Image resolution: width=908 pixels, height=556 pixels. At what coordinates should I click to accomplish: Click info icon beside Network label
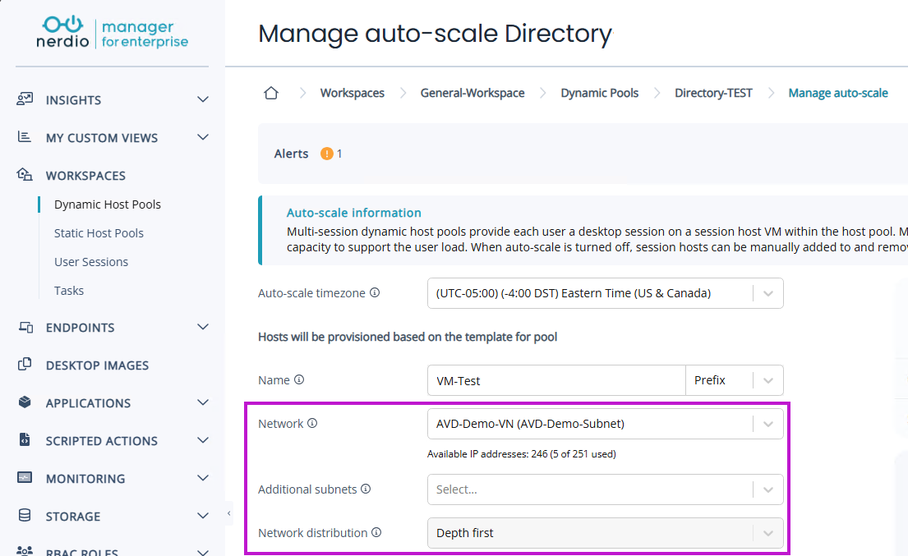tap(312, 424)
